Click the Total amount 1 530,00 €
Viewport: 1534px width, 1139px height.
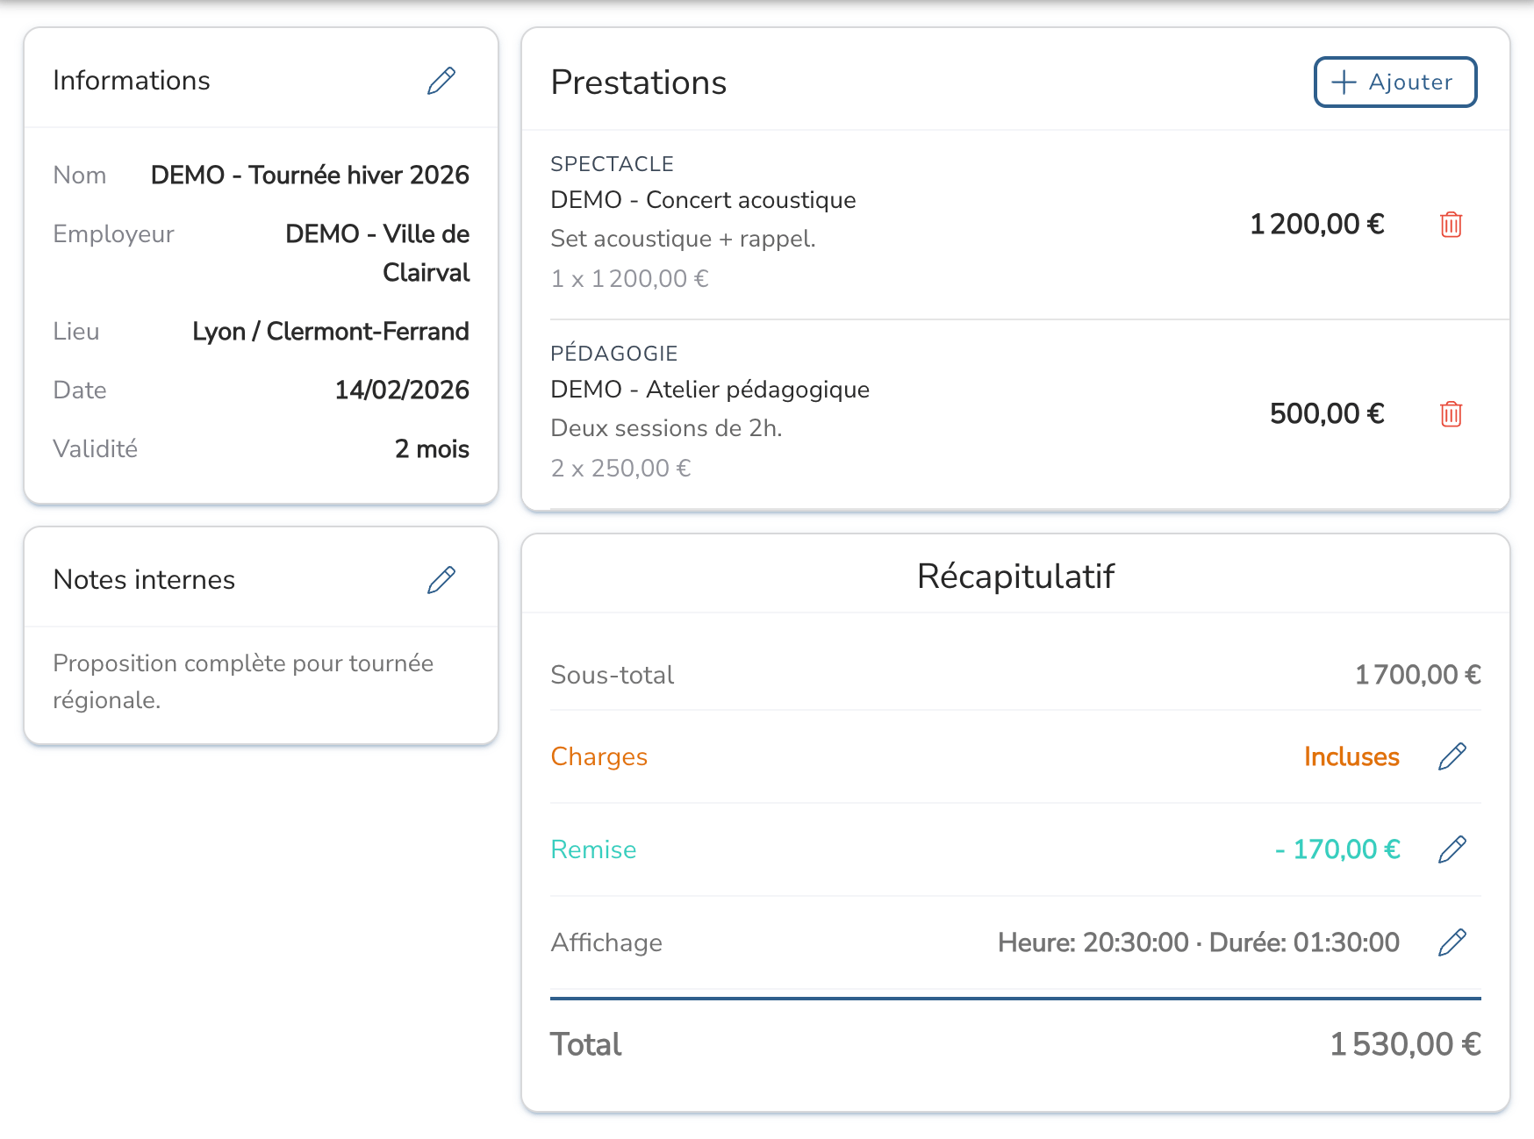tap(1405, 1044)
